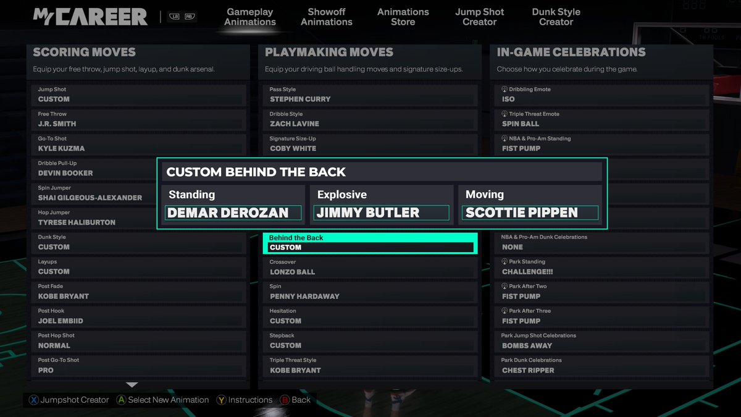Open the Dribble Style Zach LaVine row
The width and height of the screenshot is (741, 417).
pyautogui.click(x=370, y=120)
